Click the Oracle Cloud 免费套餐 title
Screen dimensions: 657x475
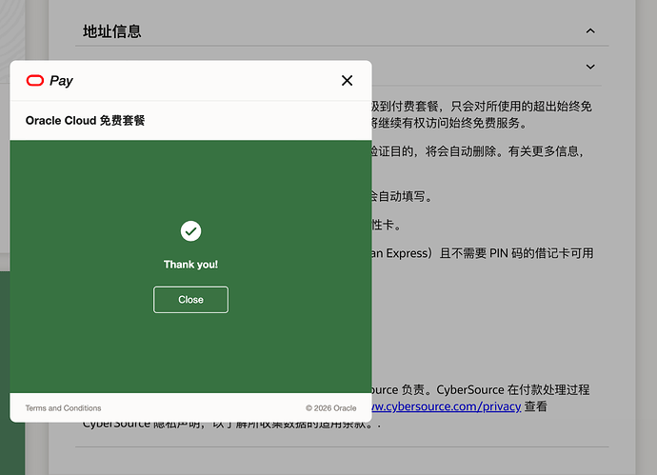(x=85, y=121)
